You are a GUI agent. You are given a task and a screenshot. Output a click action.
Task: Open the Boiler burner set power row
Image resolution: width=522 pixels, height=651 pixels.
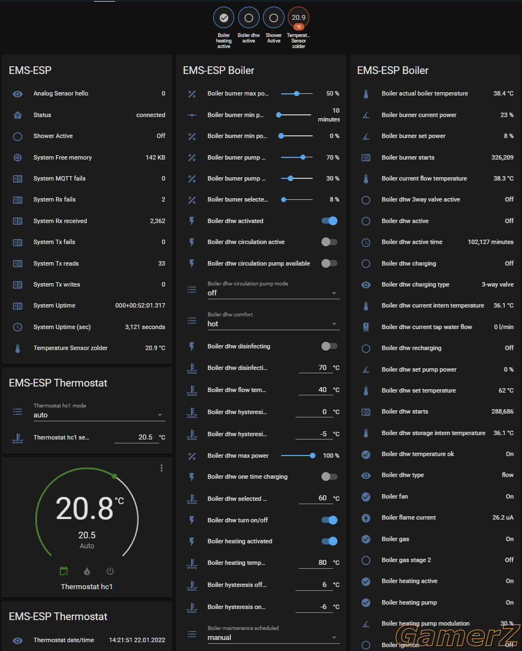coord(436,136)
